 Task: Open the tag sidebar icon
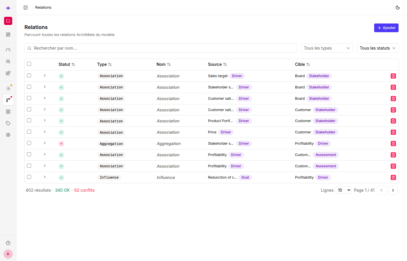click(x=8, y=123)
